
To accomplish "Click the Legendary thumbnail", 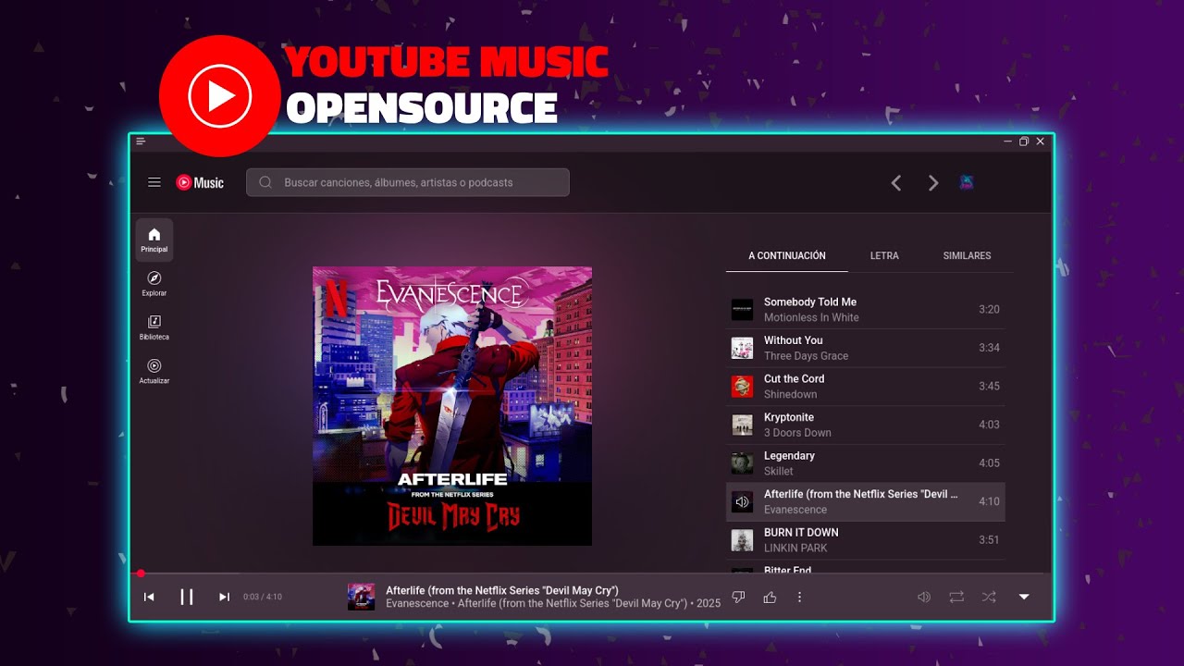I will click(742, 463).
